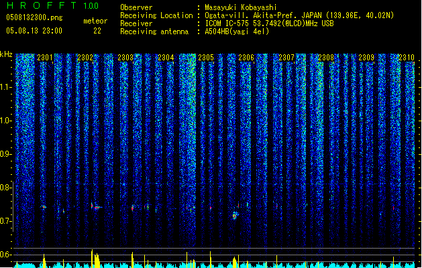Click the 'Observer' field label

(x=136, y=7)
